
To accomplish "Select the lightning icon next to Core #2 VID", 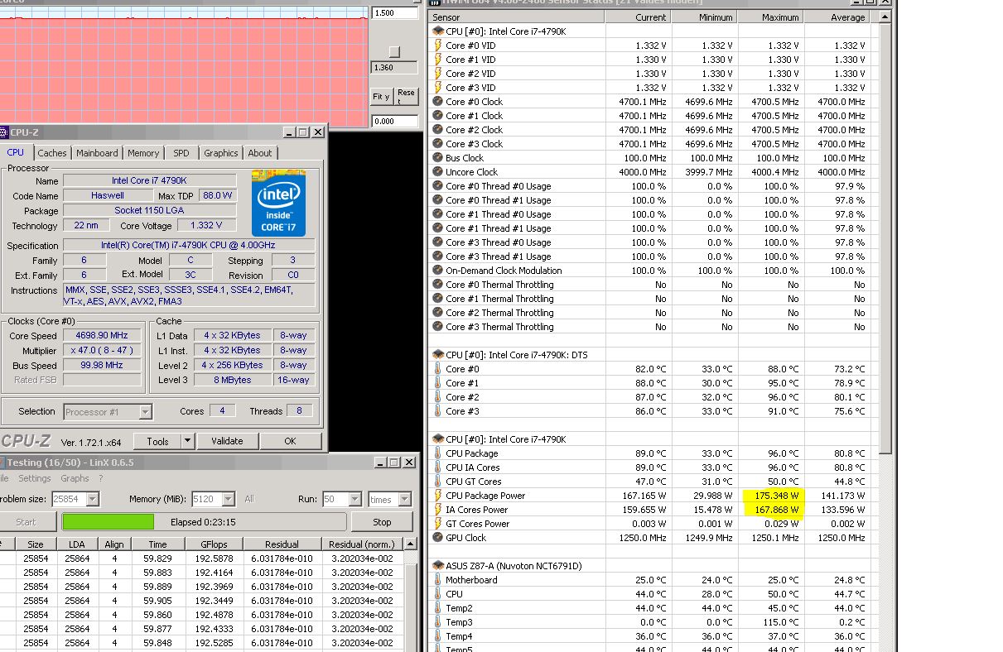I will click(438, 74).
